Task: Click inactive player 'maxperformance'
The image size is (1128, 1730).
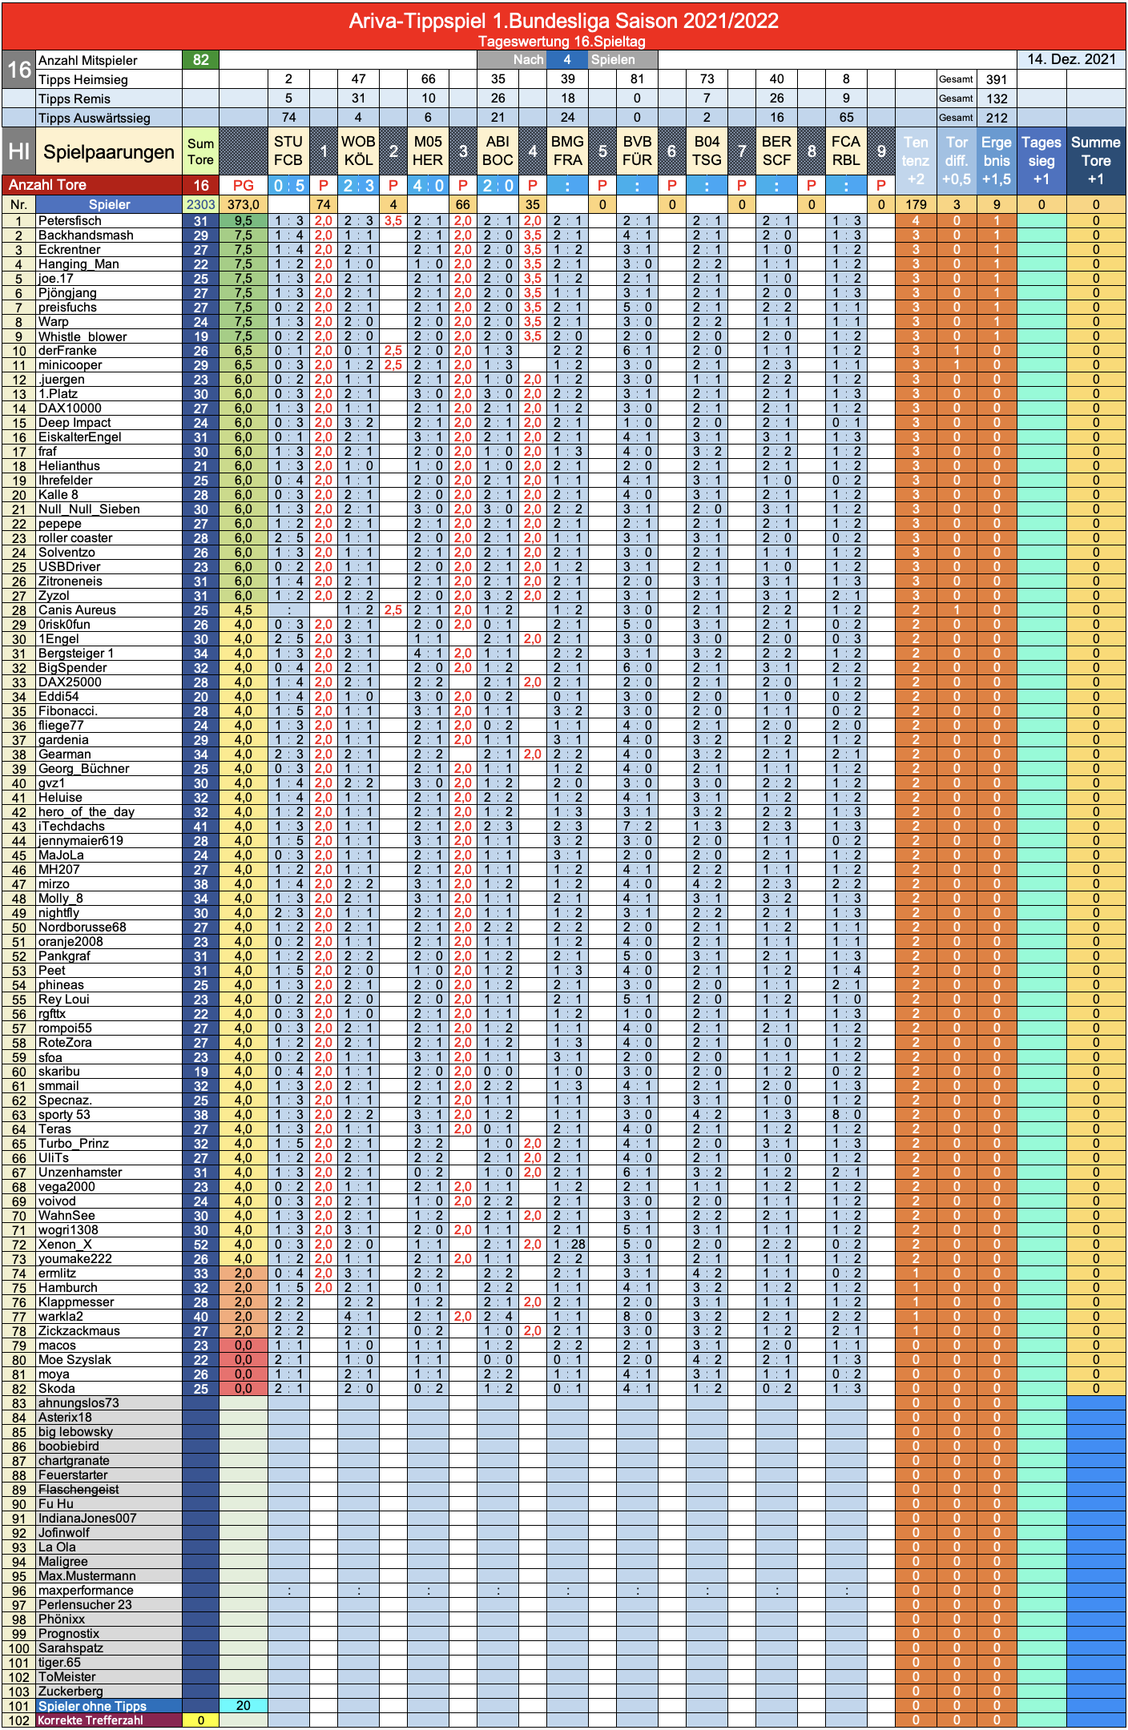Action: (86, 1591)
